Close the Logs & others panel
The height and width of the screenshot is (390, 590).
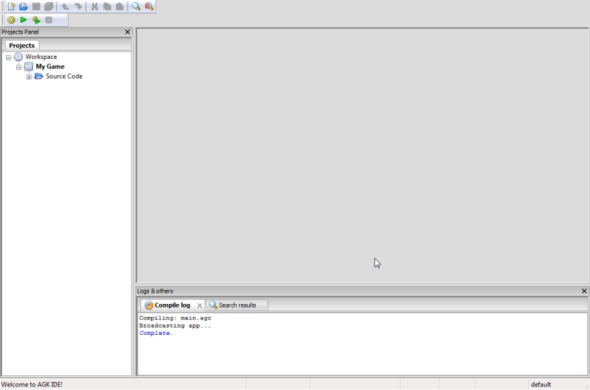coord(584,291)
